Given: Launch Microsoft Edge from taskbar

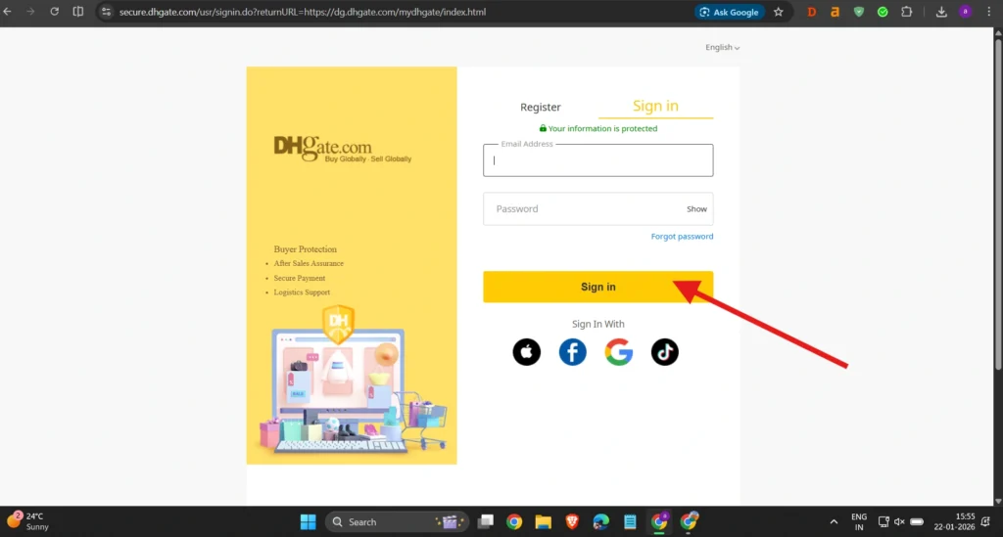Looking at the screenshot, I should [600, 521].
